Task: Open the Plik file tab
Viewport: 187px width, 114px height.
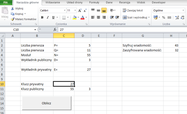Action: pos(6,2)
